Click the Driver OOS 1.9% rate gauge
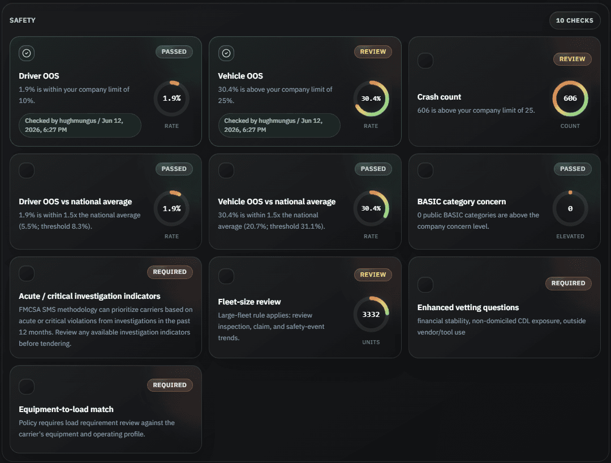 171,98
